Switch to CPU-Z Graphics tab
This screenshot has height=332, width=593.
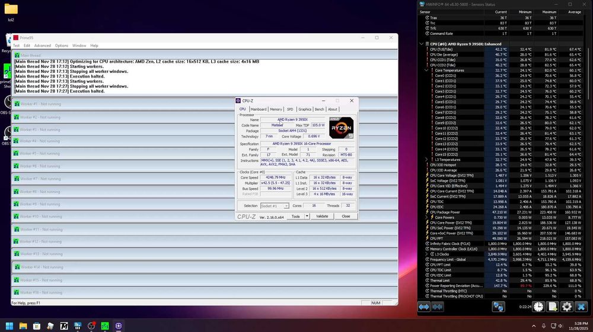coord(305,109)
